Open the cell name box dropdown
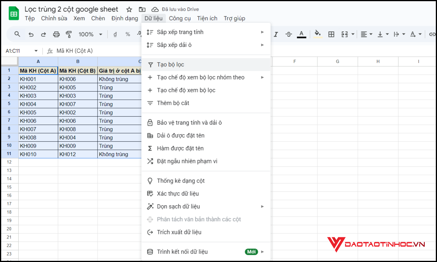437x262 pixels. (36, 50)
